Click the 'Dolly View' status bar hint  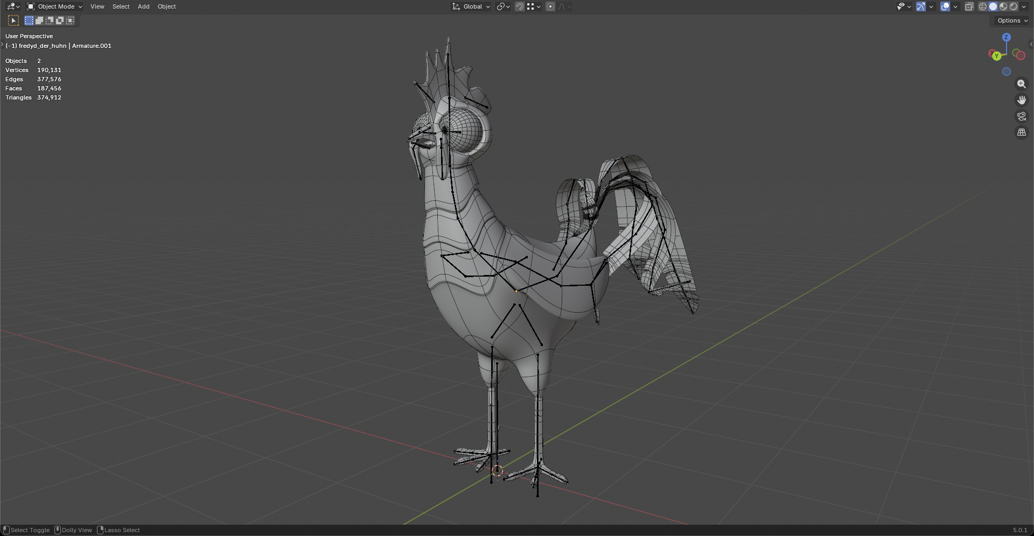[77, 530]
